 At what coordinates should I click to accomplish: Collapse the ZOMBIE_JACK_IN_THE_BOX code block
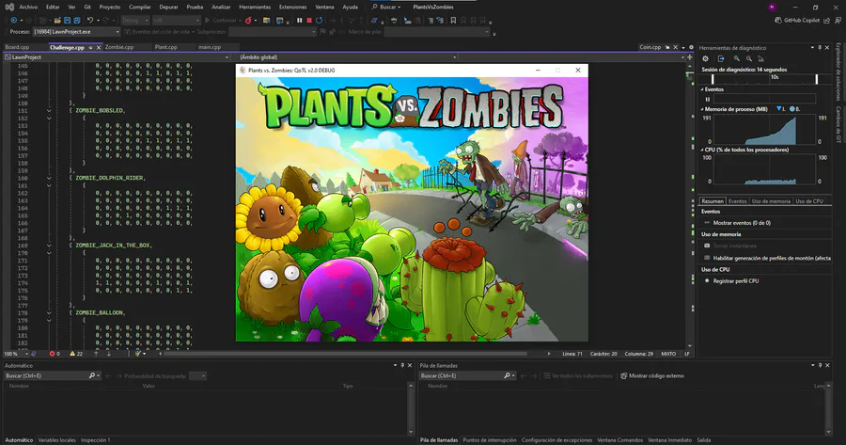[x=49, y=246]
